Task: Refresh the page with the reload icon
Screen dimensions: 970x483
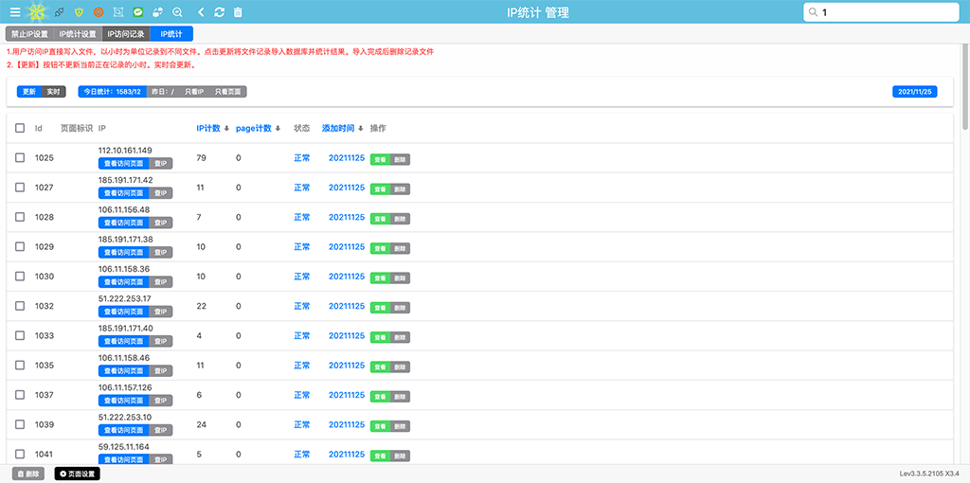Action: [220, 12]
